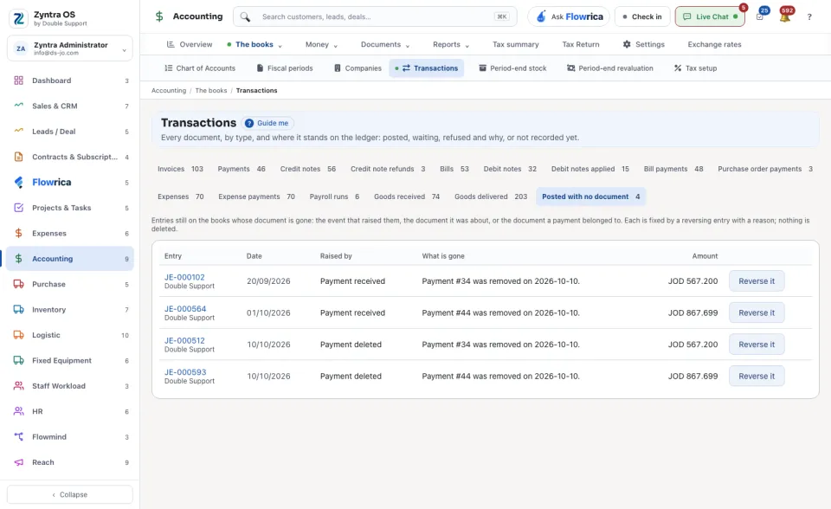Click the Zyntra OS logo
Viewport: 831px width, 509px height.
click(x=19, y=18)
